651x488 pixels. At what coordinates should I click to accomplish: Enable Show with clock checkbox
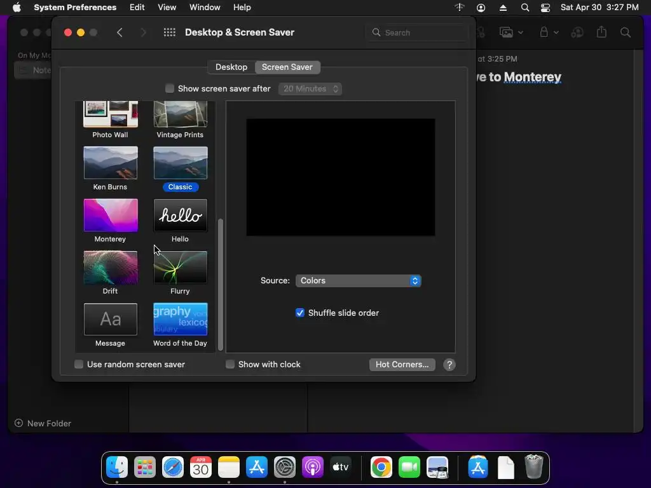point(230,364)
